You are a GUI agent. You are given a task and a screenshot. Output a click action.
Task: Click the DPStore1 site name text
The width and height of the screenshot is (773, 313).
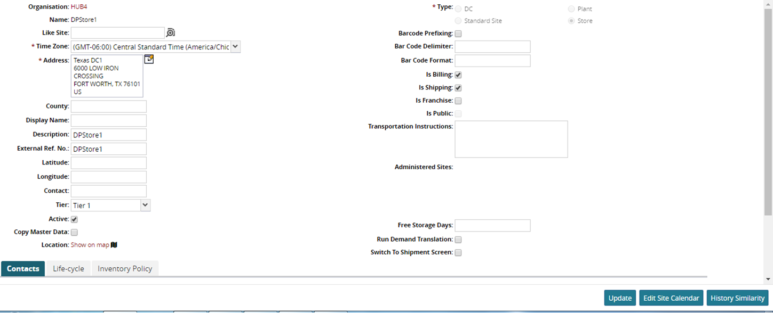point(84,20)
